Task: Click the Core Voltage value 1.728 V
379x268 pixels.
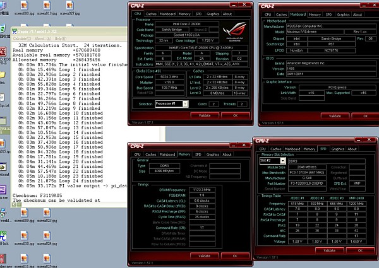Action: (x=208, y=40)
